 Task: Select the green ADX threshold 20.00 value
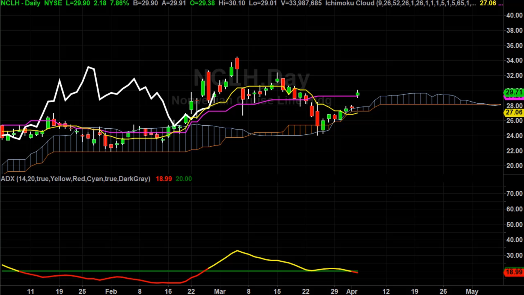(184, 179)
